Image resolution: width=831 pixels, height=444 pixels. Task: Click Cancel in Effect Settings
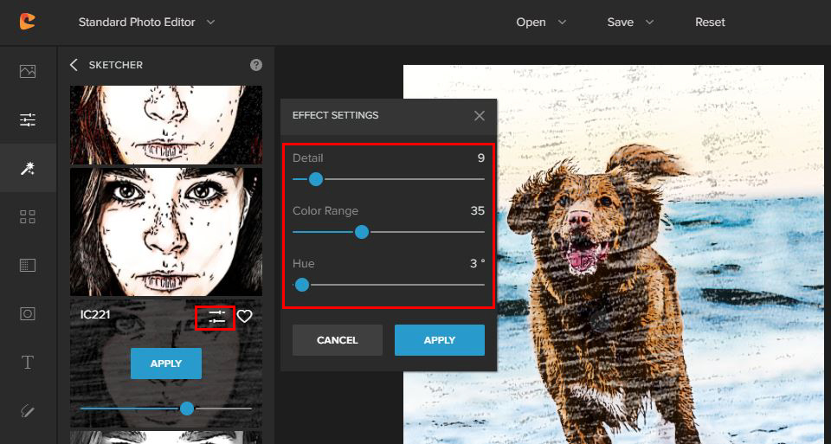tap(337, 340)
